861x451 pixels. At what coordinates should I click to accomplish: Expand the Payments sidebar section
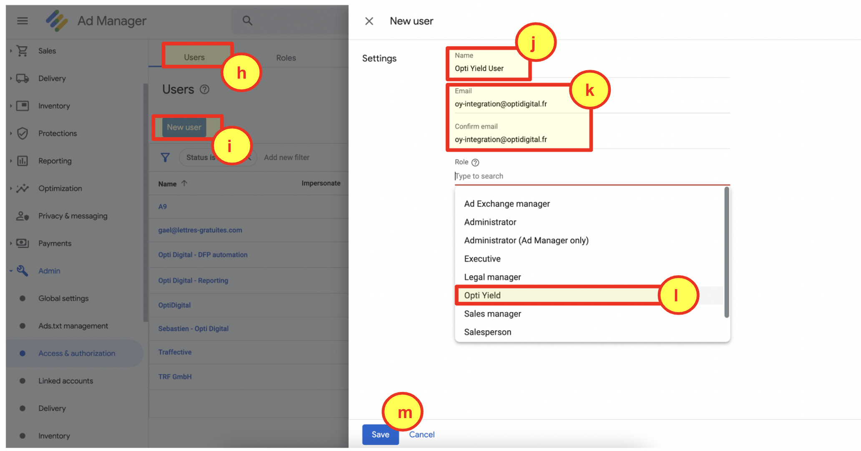11,243
